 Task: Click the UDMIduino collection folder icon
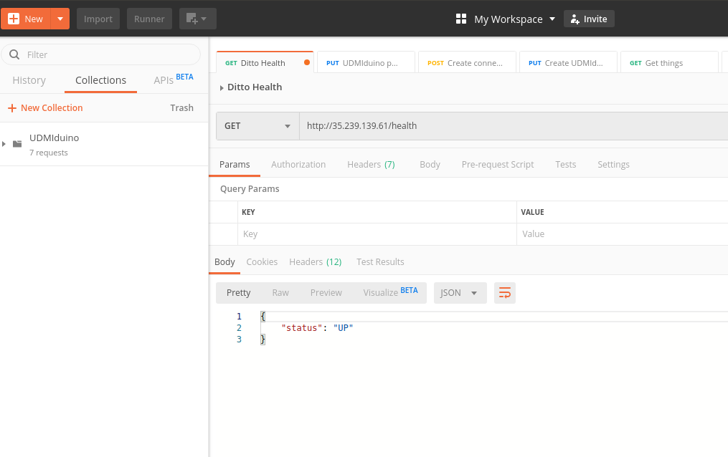[x=17, y=144]
